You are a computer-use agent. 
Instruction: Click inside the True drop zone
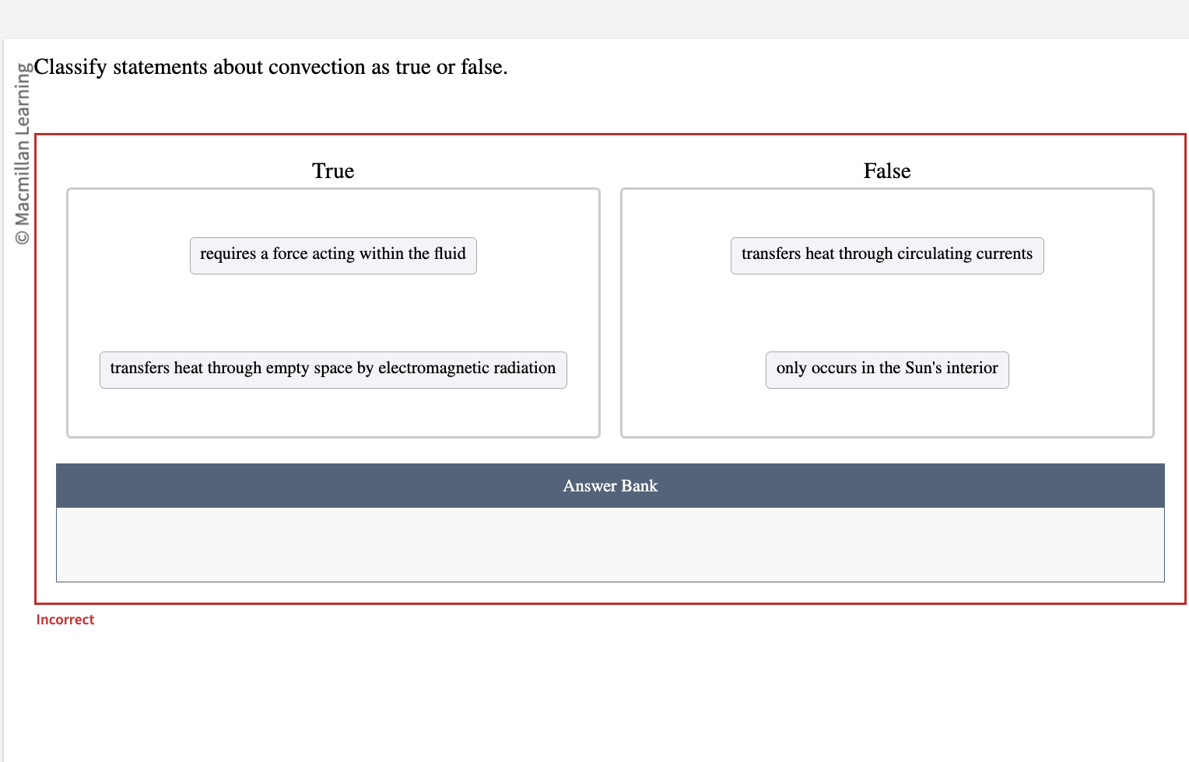pos(333,311)
